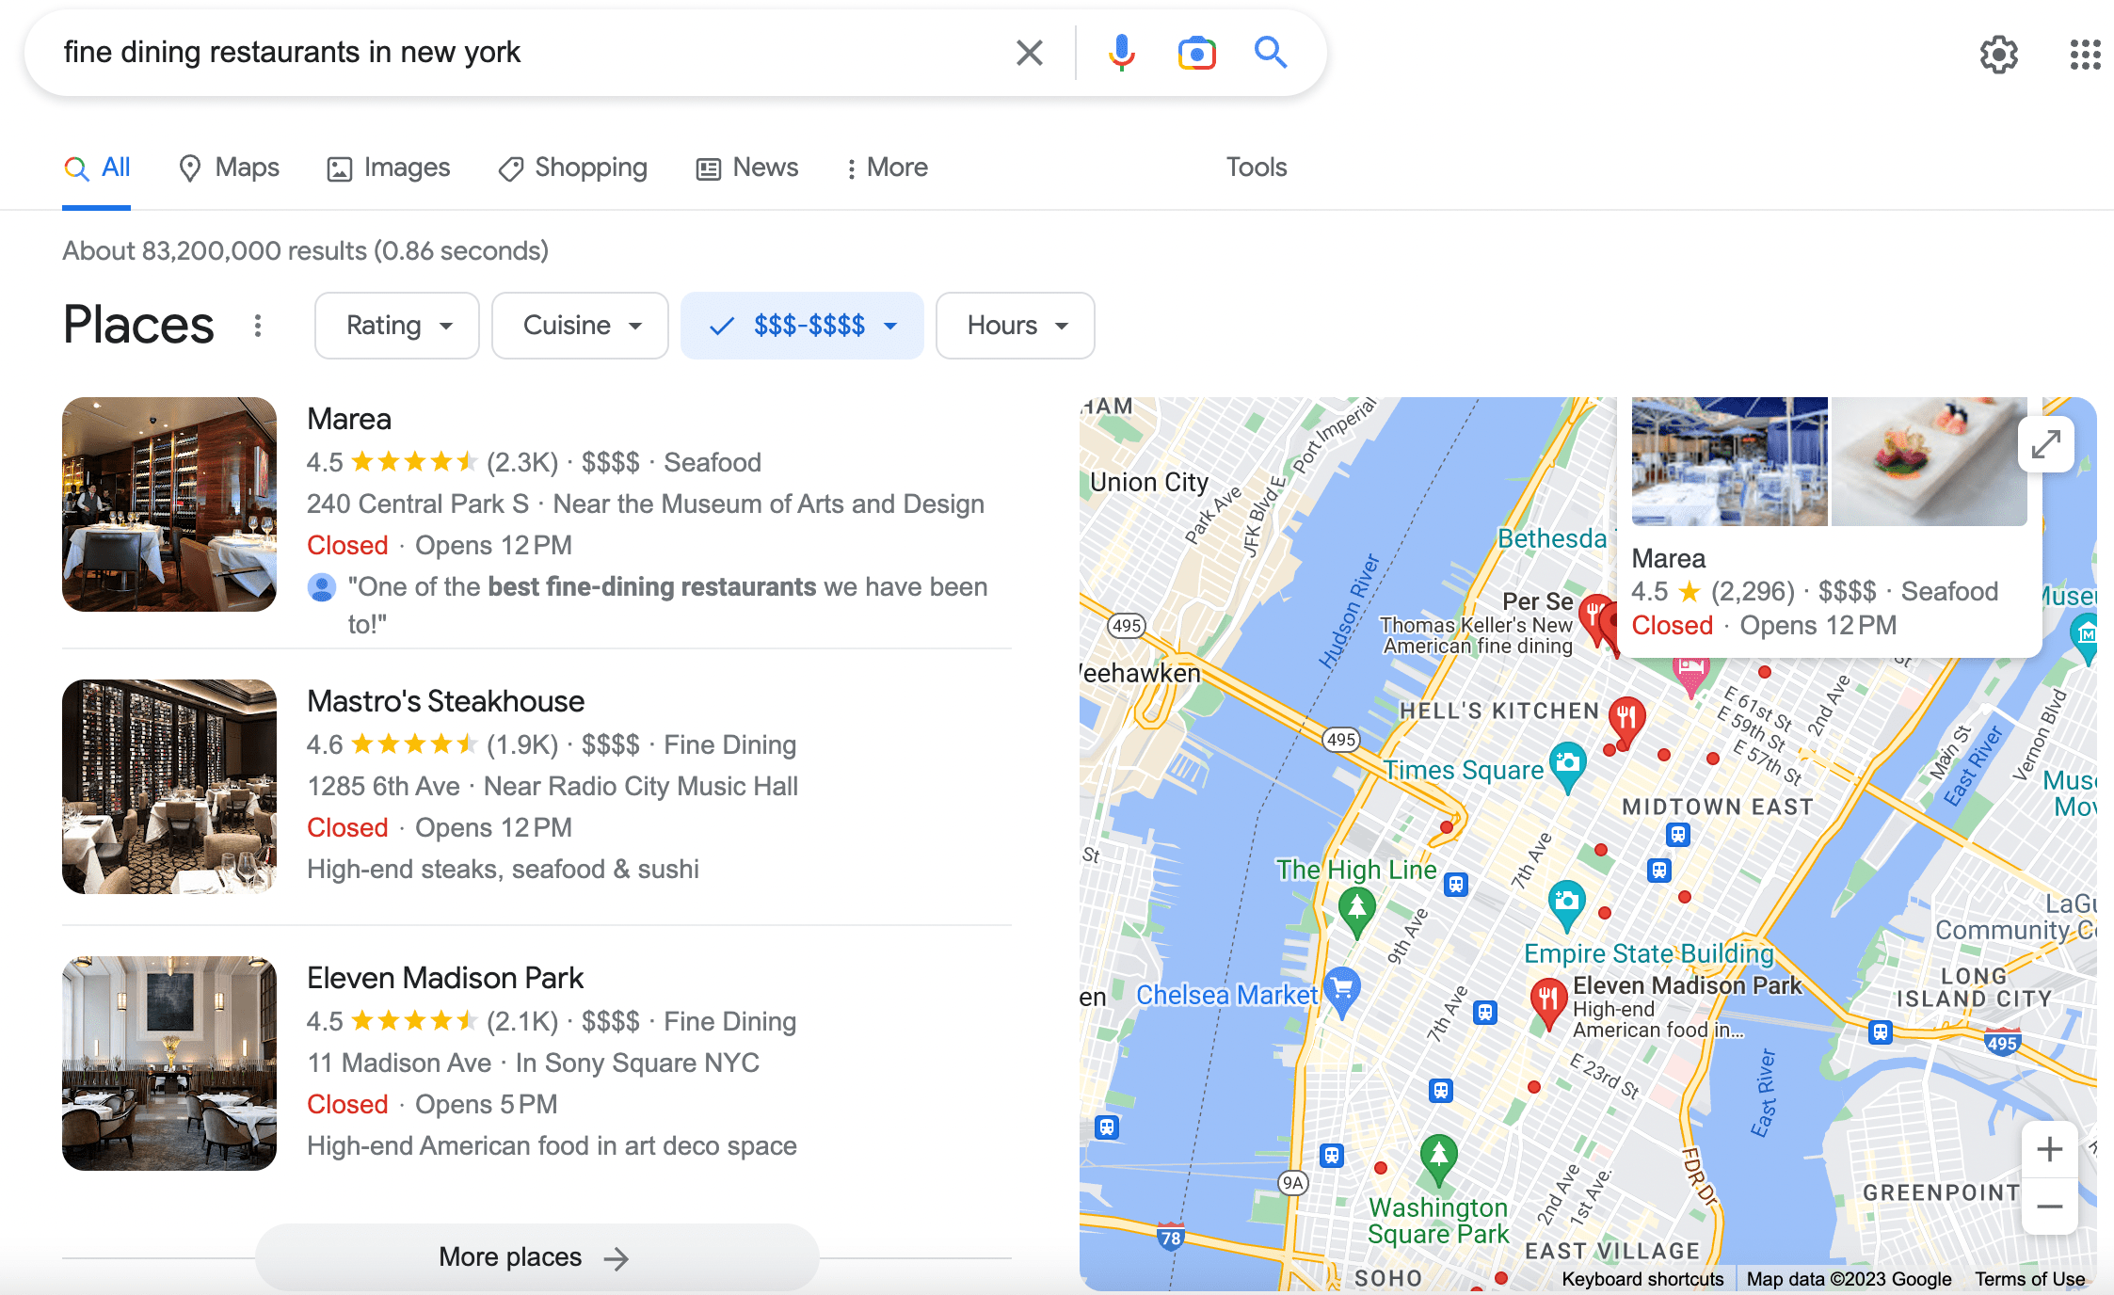Open Google Lens camera search
Screen dimensions: 2114x1295
point(1196,53)
